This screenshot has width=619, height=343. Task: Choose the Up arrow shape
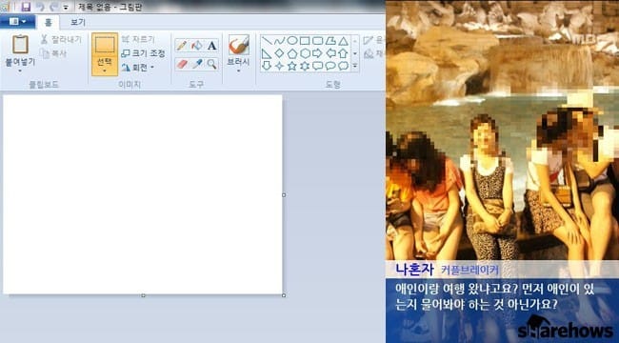(x=343, y=53)
